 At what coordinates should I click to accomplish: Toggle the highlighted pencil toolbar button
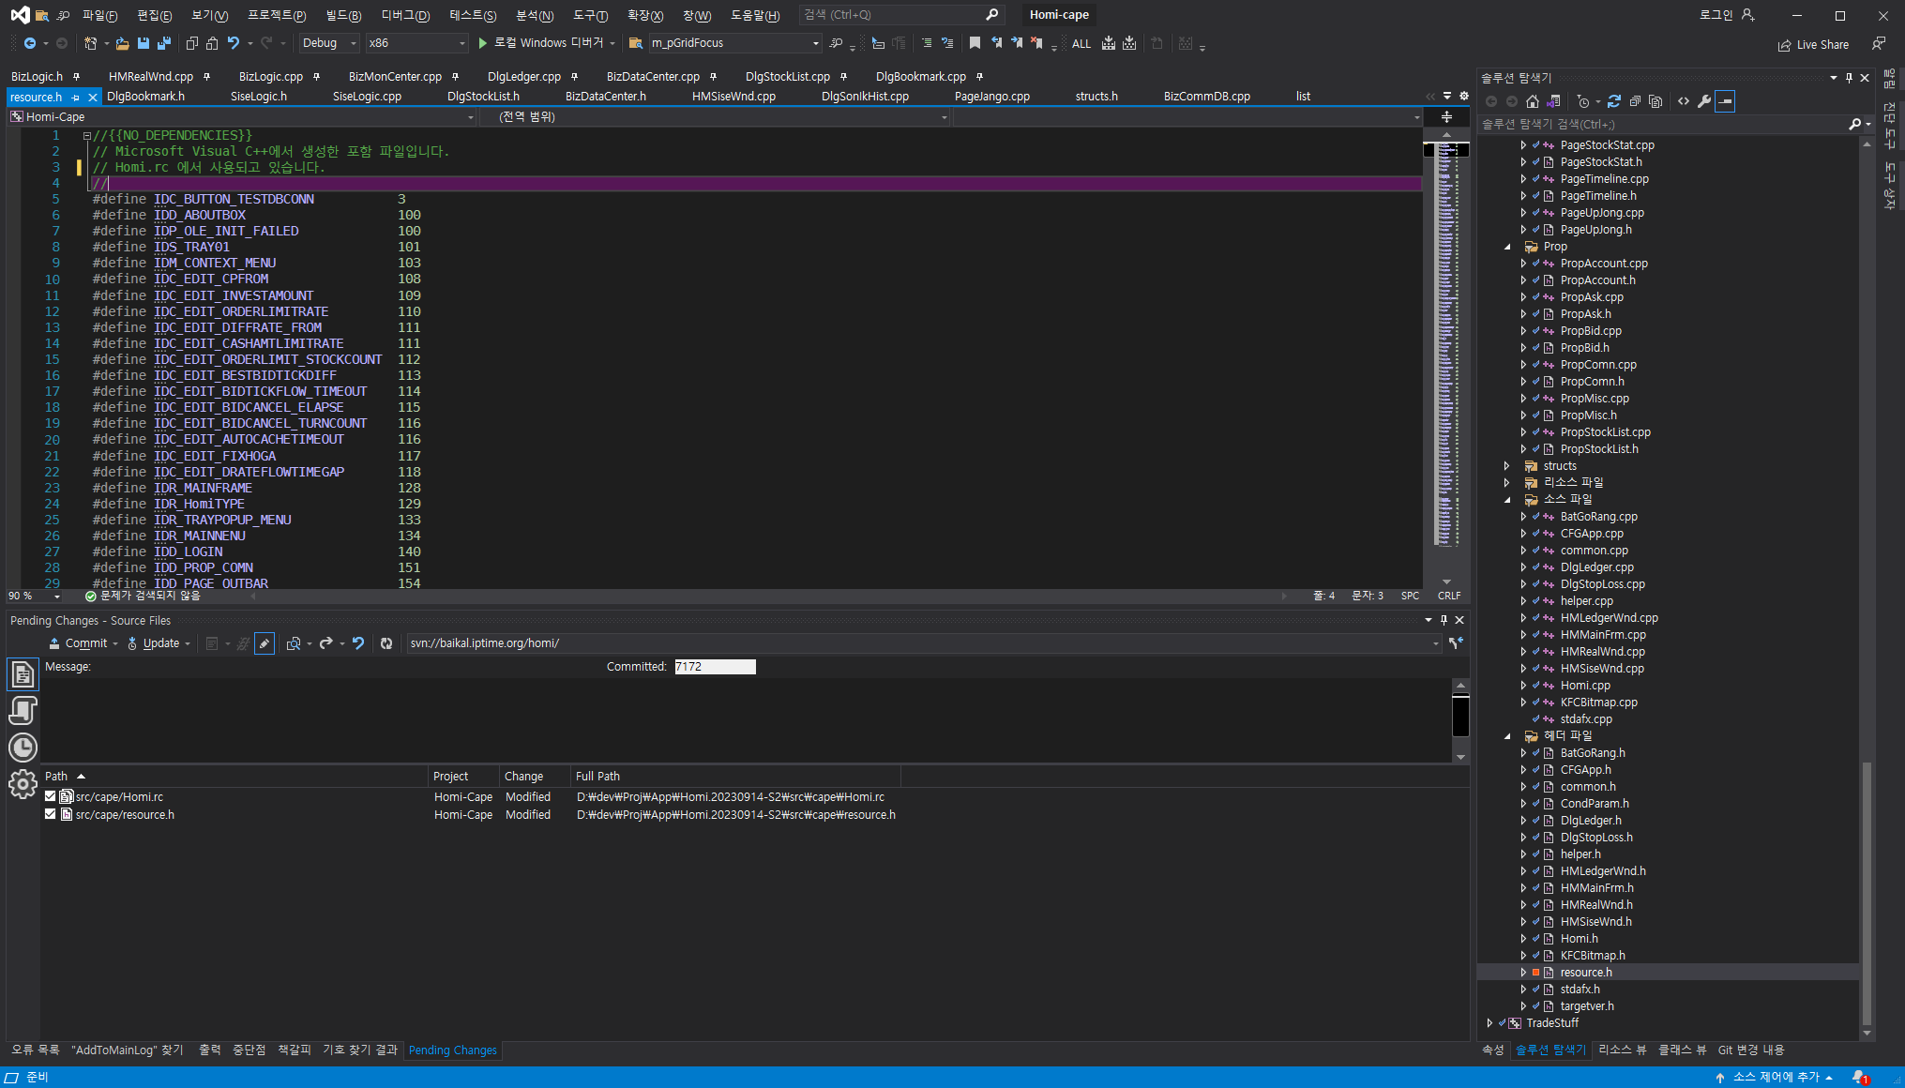[265, 643]
